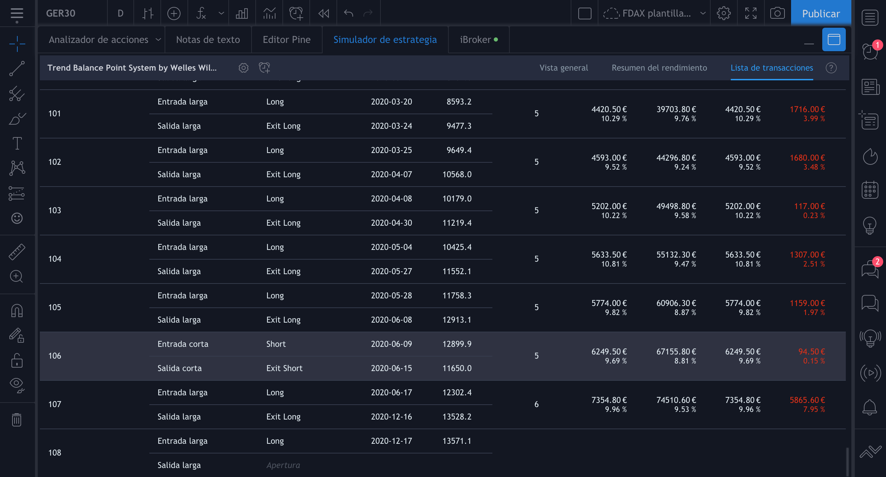Select the trend line drawing tool
This screenshot has width=886, height=477.
17,69
